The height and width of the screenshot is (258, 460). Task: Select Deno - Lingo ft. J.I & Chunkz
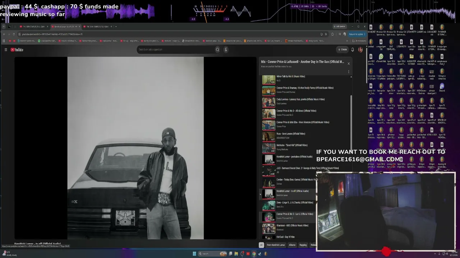(x=288, y=205)
